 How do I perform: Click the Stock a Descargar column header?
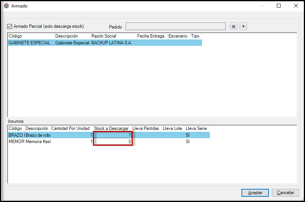[x=112, y=128]
